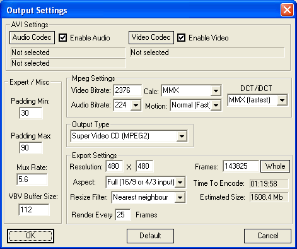Toggle the Enable Video checkbox

point(181,38)
